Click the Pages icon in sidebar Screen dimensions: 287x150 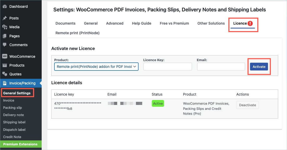point(5,36)
